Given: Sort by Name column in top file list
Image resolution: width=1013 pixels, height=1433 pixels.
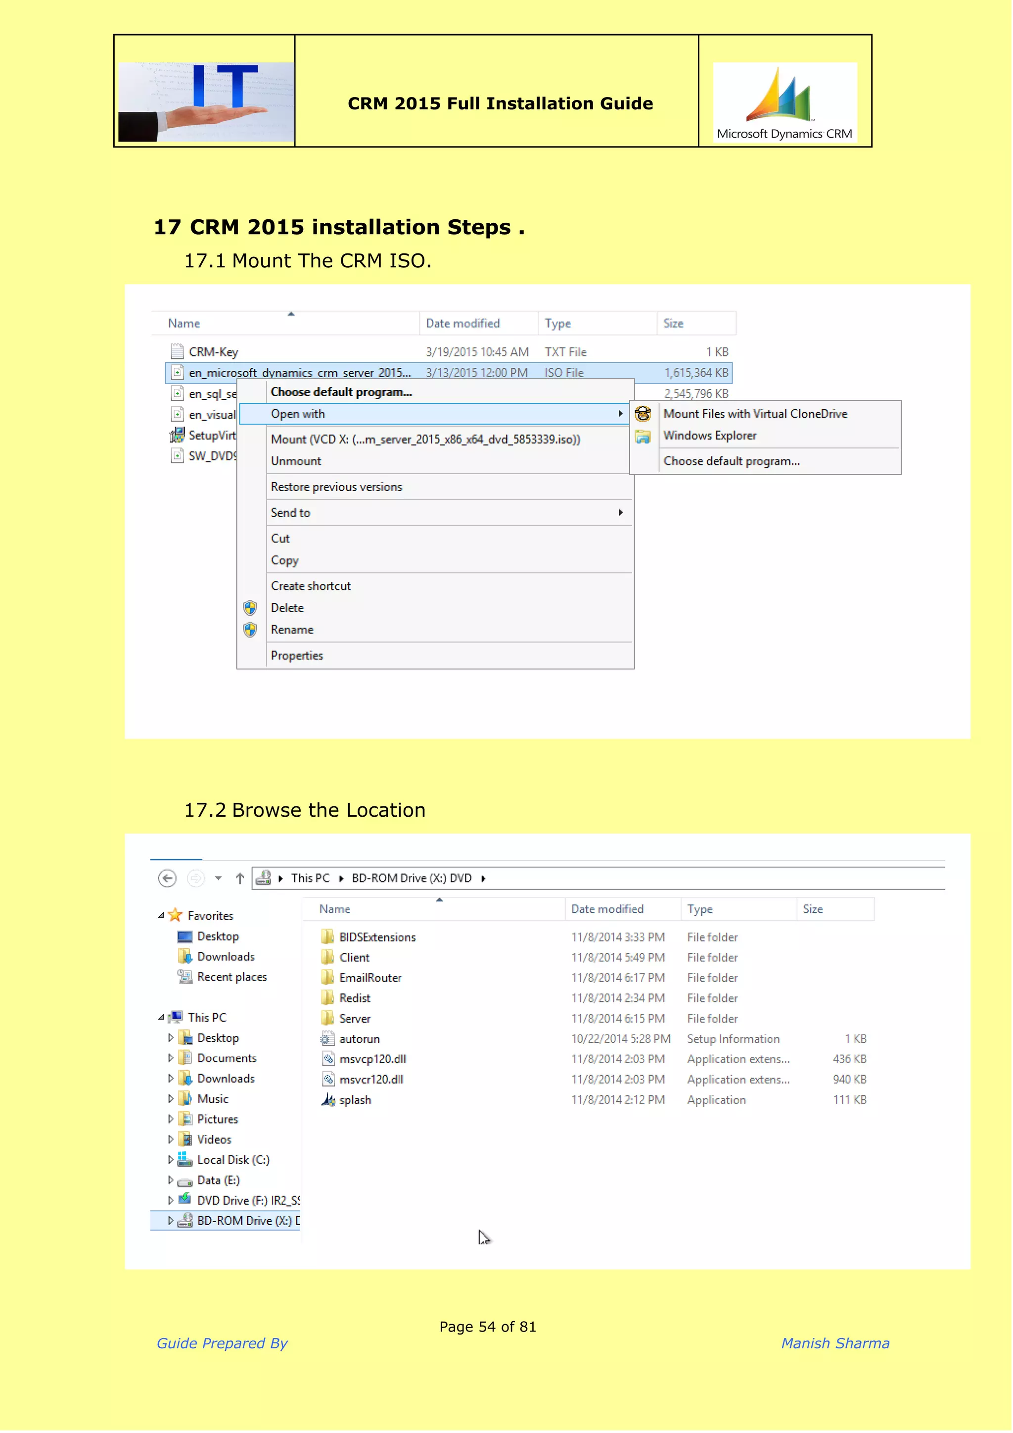Looking at the screenshot, I should (286, 324).
